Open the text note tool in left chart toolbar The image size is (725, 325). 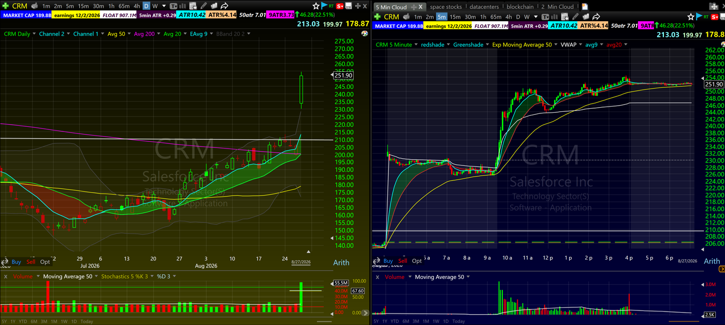tap(173, 6)
